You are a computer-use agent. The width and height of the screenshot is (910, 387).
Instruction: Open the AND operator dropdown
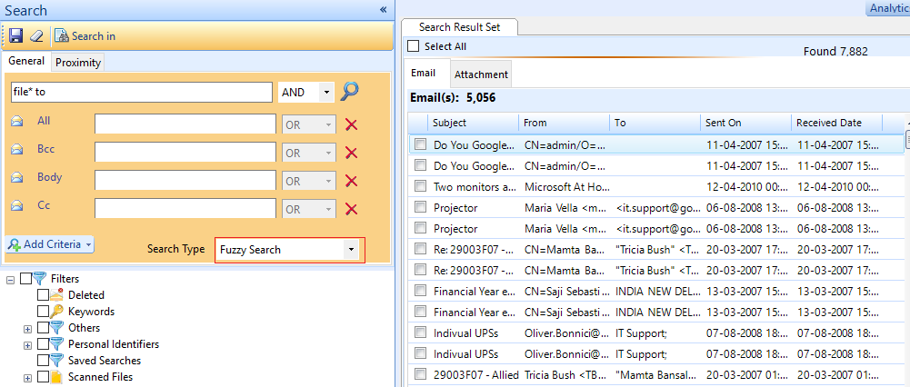[326, 93]
